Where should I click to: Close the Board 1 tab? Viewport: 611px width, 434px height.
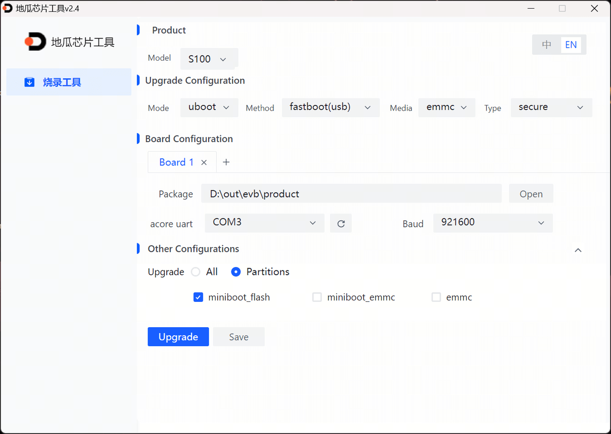(204, 163)
